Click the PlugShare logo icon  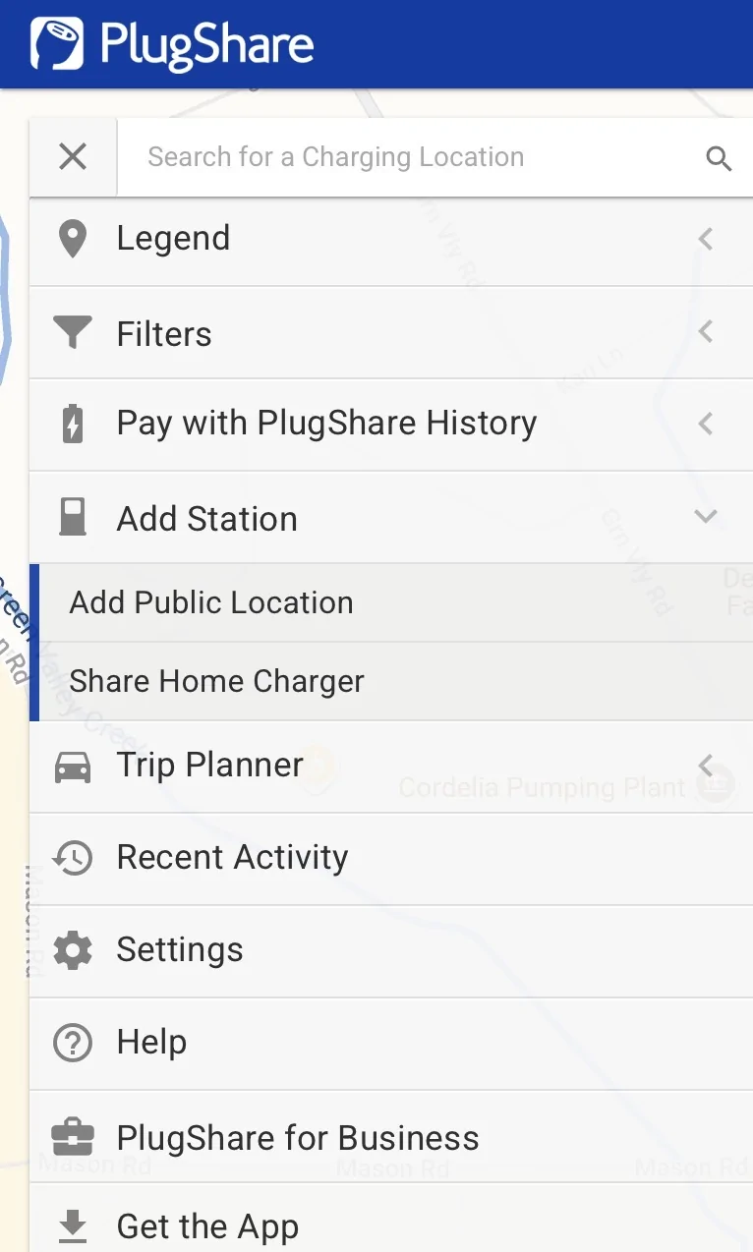[x=57, y=44]
